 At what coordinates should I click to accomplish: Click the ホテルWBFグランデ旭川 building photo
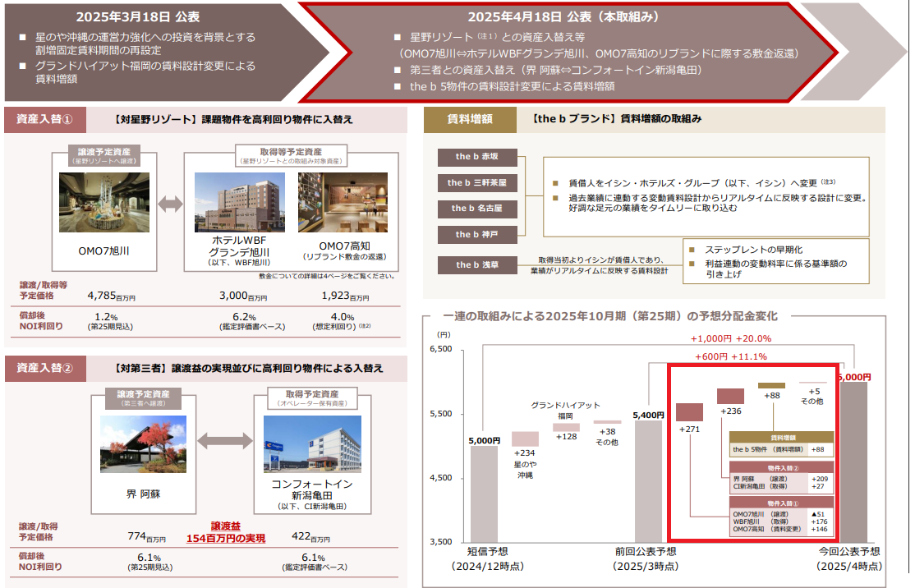(239, 202)
